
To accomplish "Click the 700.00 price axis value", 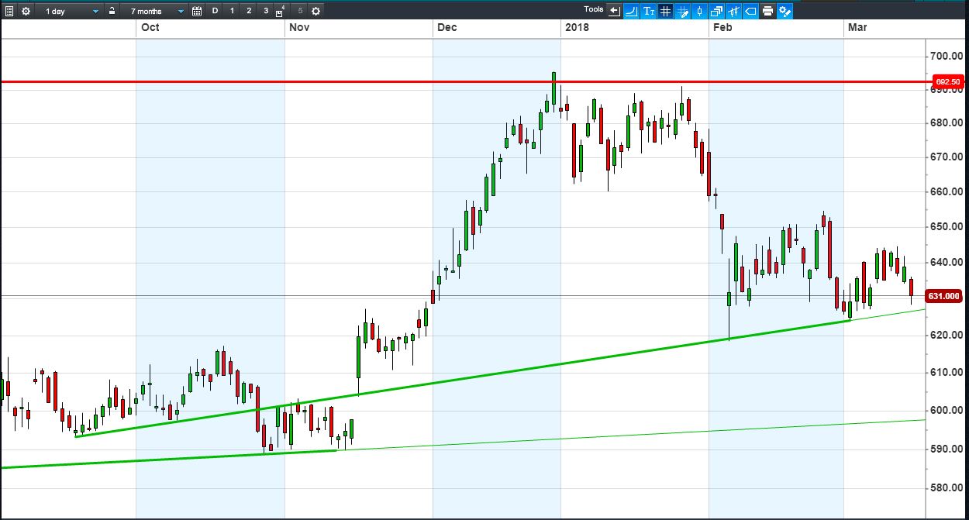I will point(947,56).
